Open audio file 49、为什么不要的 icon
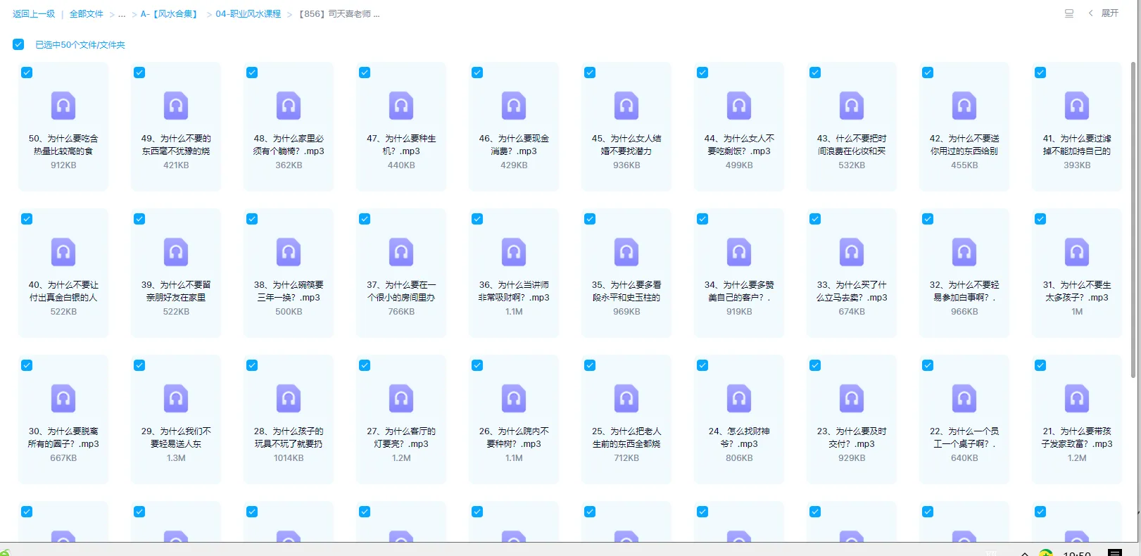This screenshot has height=556, width=1141. [176, 106]
